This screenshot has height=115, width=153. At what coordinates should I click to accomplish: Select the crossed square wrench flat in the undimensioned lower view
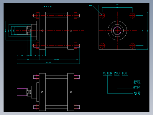[29, 92]
